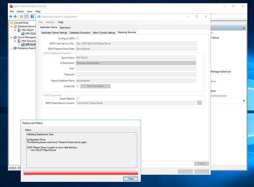Switch to Admin Console Settings tab
254x187 pixels.
pyautogui.click(x=104, y=33)
